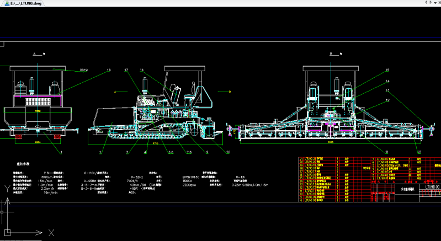Image resolution: width=441 pixels, height=241 pixels.
Task: Select part callout number 21 near right edge
Action: tap(419, 151)
